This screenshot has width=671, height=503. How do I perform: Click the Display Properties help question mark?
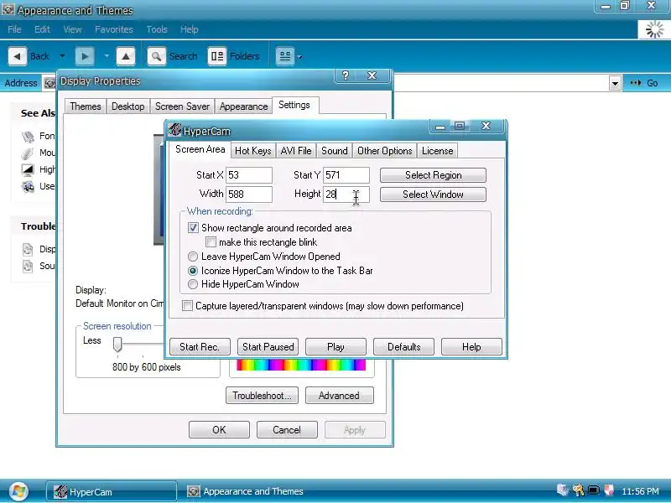point(346,75)
